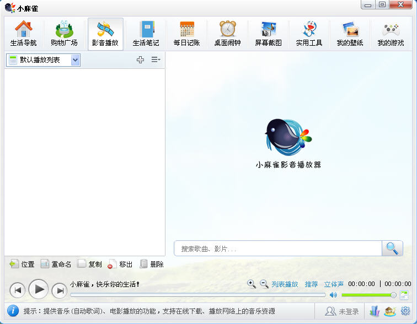Open the 购物广场 shopping plaza

point(64,34)
